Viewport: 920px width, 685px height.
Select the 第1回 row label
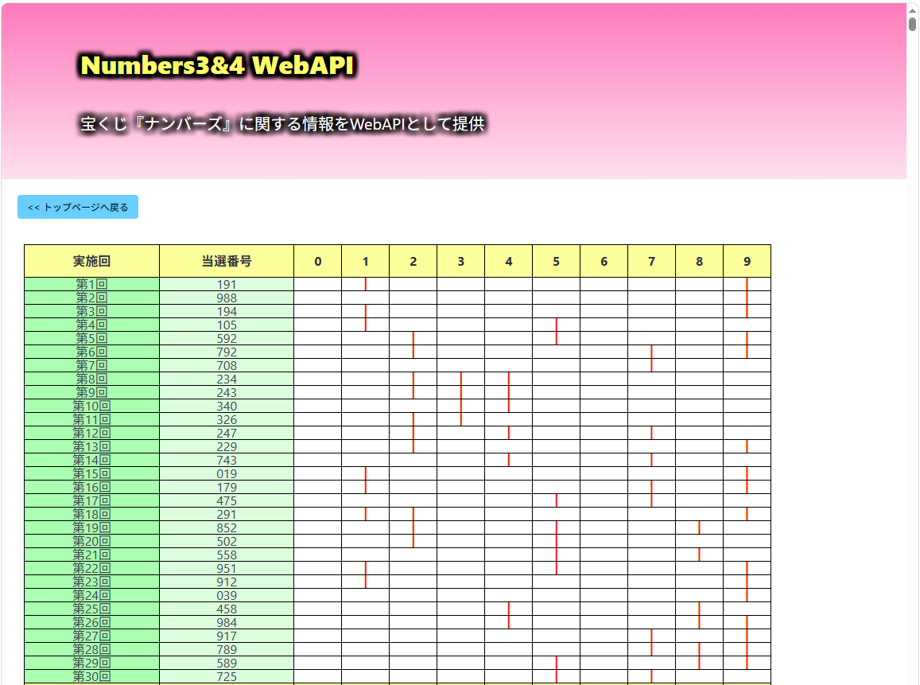coord(91,284)
